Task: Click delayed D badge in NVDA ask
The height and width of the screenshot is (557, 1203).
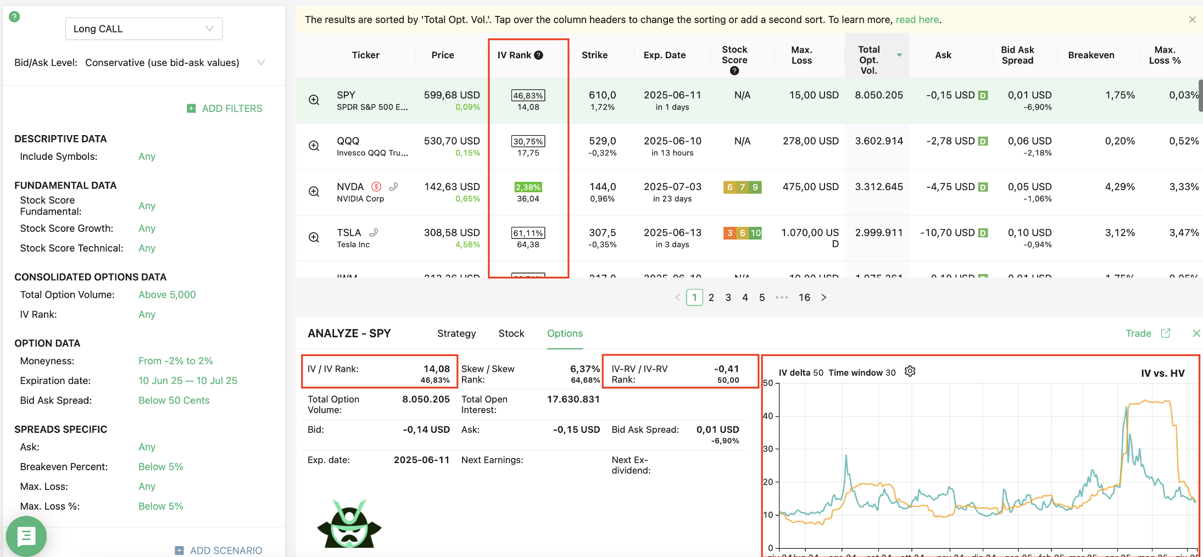Action: tap(983, 187)
